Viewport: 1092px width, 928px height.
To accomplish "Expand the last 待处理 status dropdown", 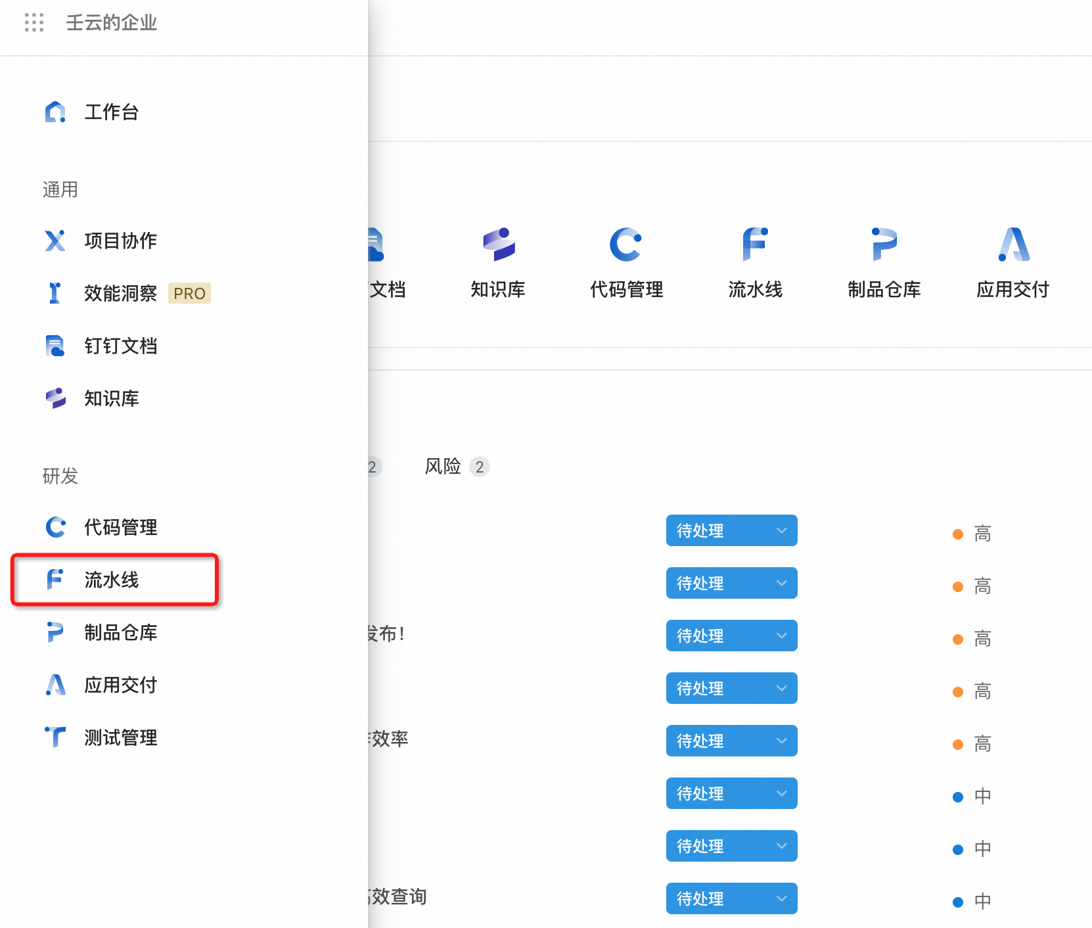I will click(x=731, y=898).
